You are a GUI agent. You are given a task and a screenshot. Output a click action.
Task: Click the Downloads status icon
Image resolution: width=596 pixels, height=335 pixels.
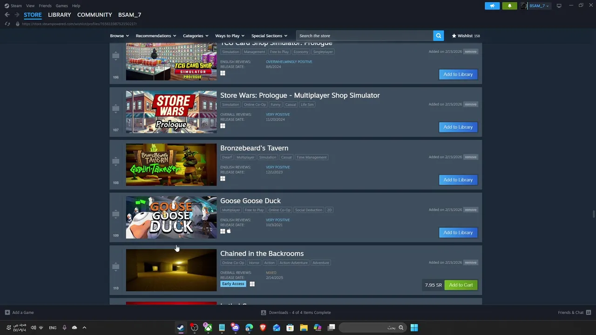264,313
